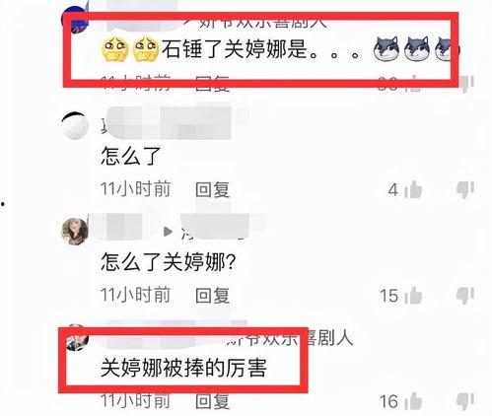This screenshot has height=416, width=492.
Task: Dislike the comment "怎么了" with 4 likes
Action: pos(465,189)
